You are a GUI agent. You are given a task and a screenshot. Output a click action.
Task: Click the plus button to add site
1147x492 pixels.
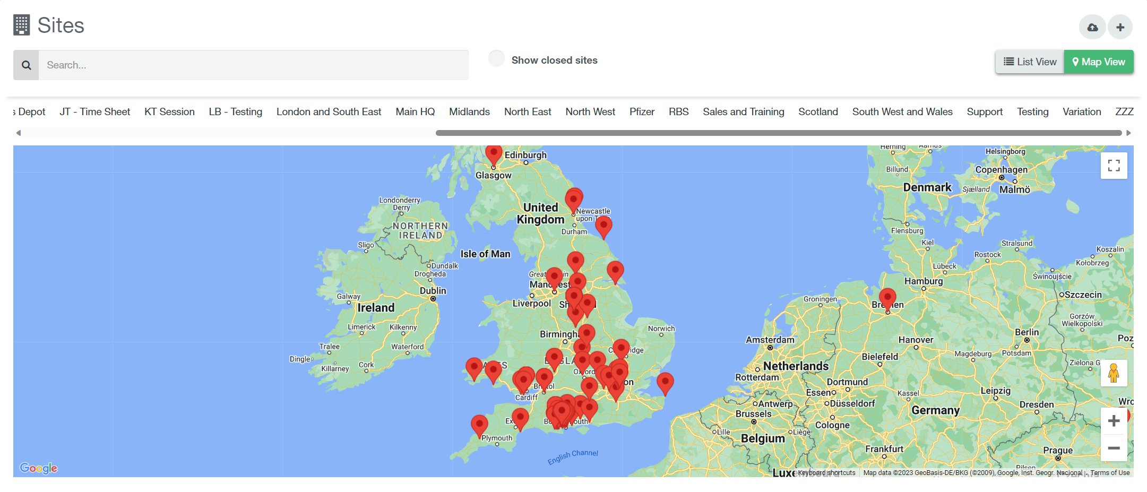(1120, 27)
